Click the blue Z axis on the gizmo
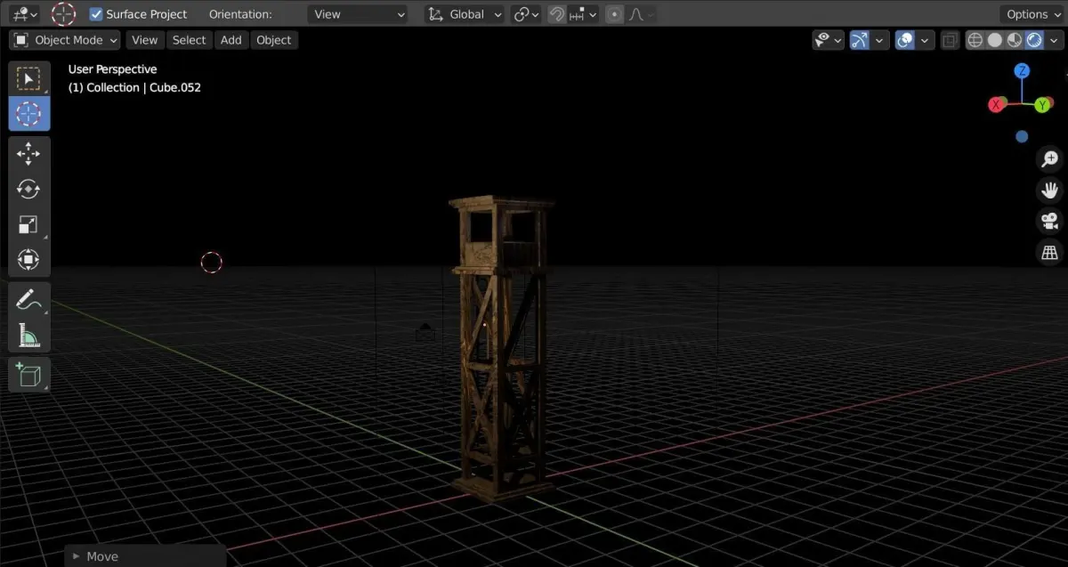This screenshot has width=1068, height=567. pyautogui.click(x=1023, y=70)
